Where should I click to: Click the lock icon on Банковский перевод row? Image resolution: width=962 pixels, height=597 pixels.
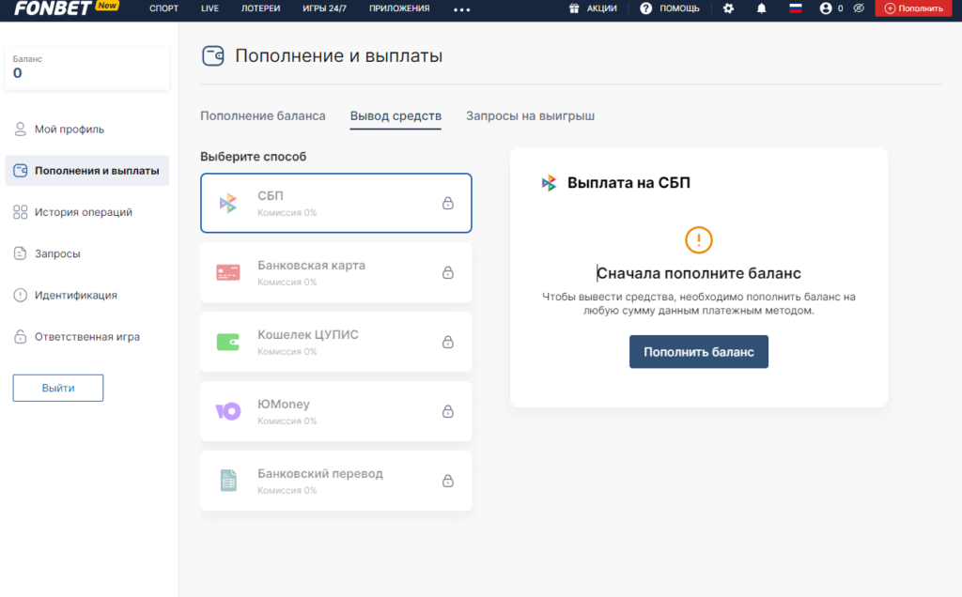(x=448, y=481)
